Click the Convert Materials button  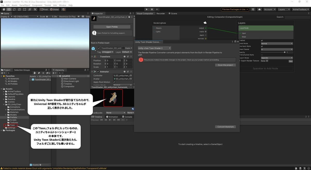pyautogui.click(x=225, y=127)
